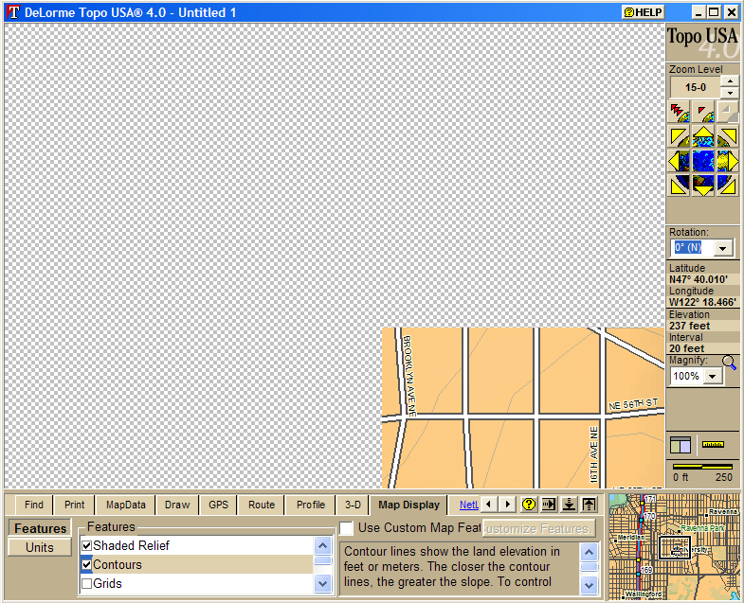Increase zoom level with up stepper
Image resolution: width=744 pixels, height=603 pixels.
[x=730, y=81]
